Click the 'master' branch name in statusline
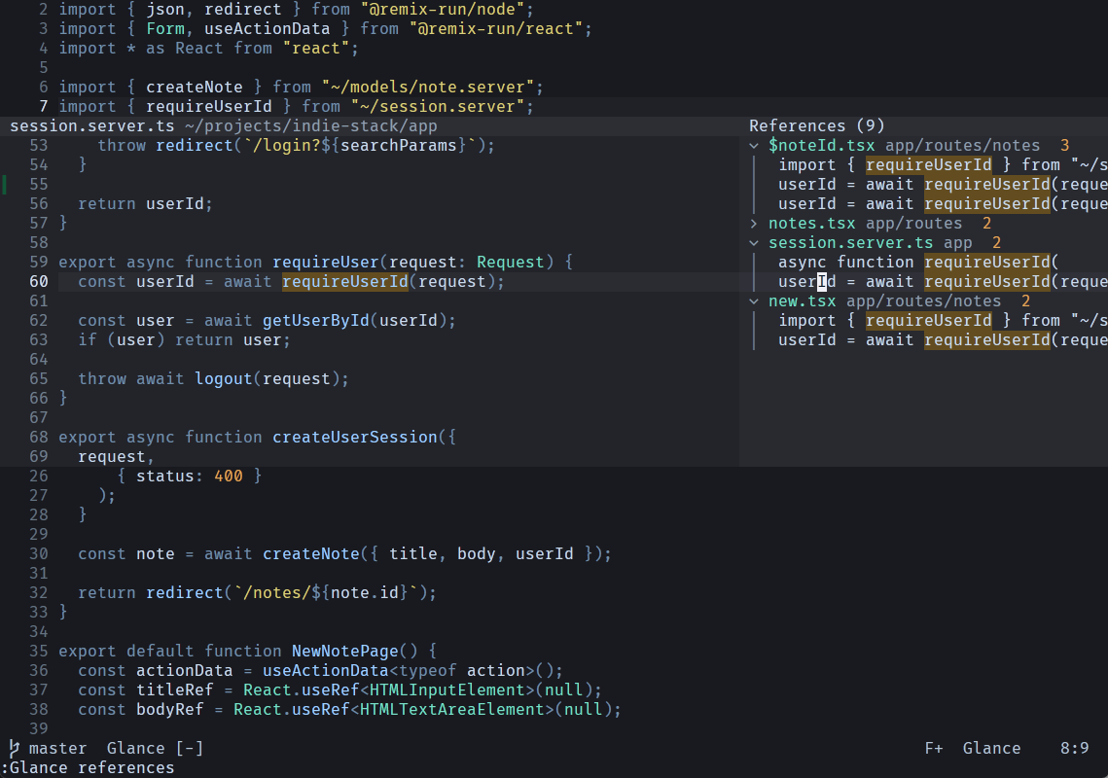The width and height of the screenshot is (1108, 778). pos(58,748)
